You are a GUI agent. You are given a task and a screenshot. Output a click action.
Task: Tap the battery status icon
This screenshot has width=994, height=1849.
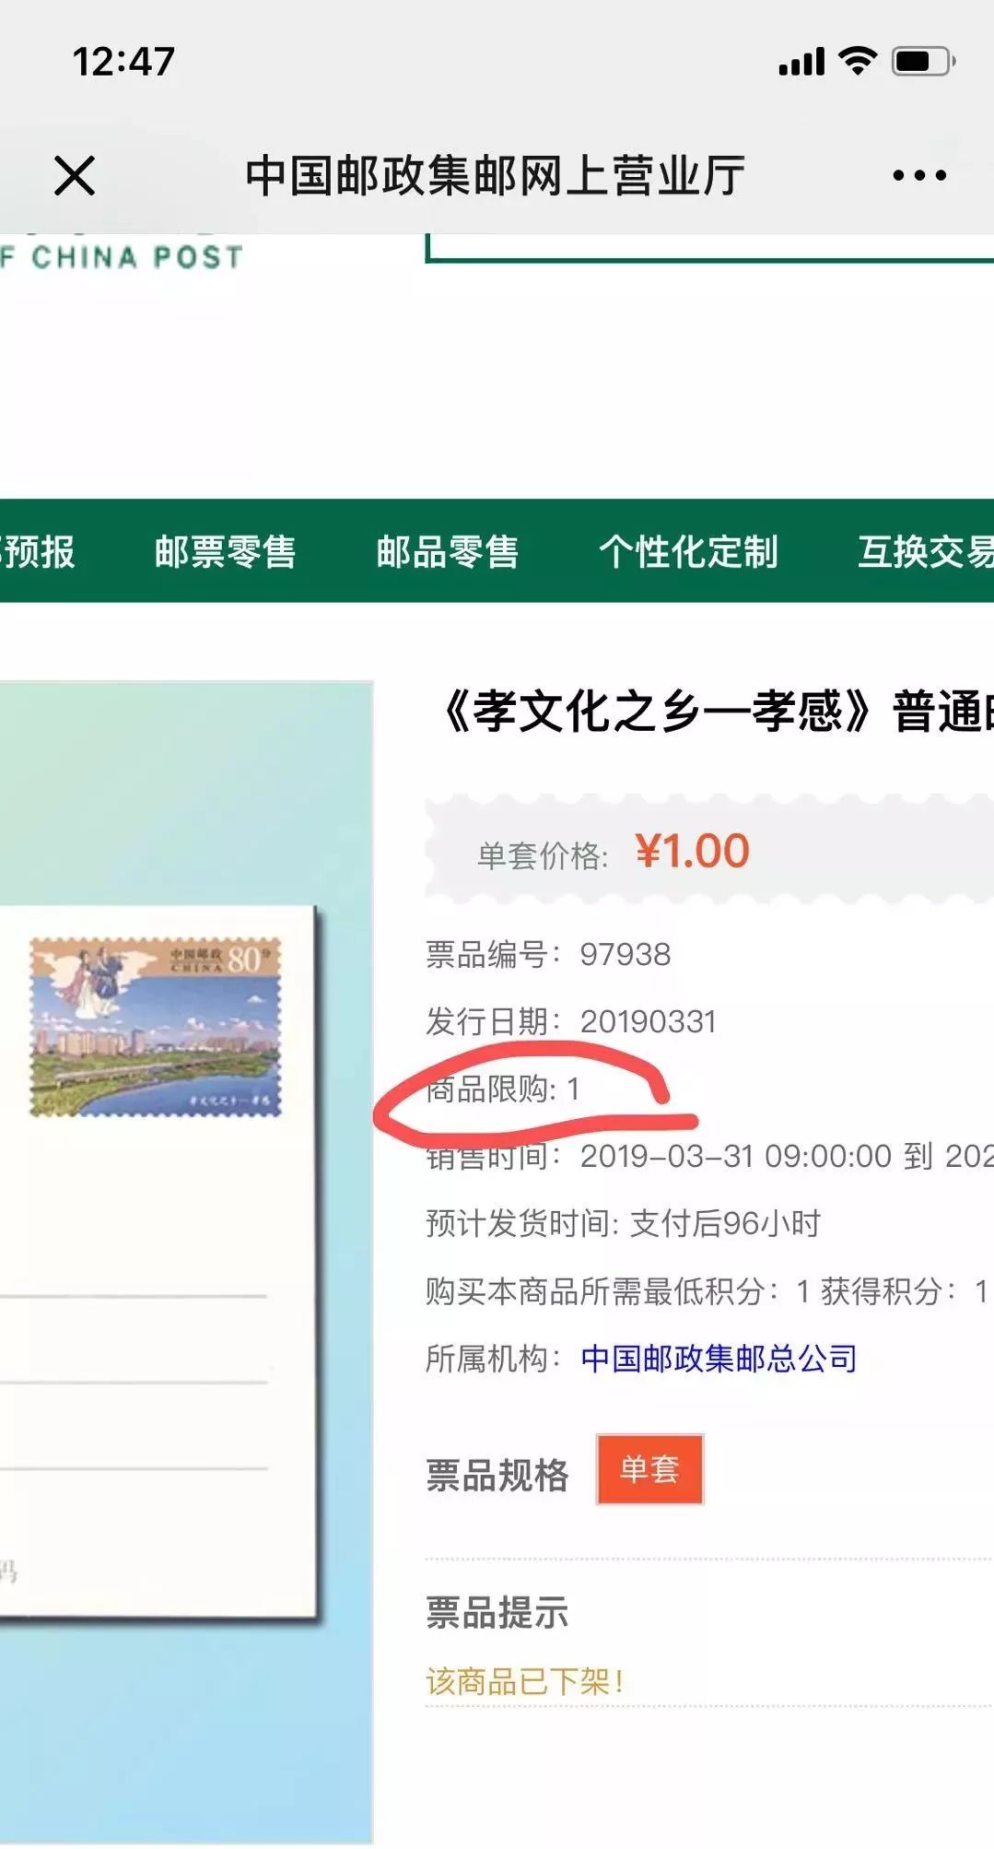click(923, 62)
